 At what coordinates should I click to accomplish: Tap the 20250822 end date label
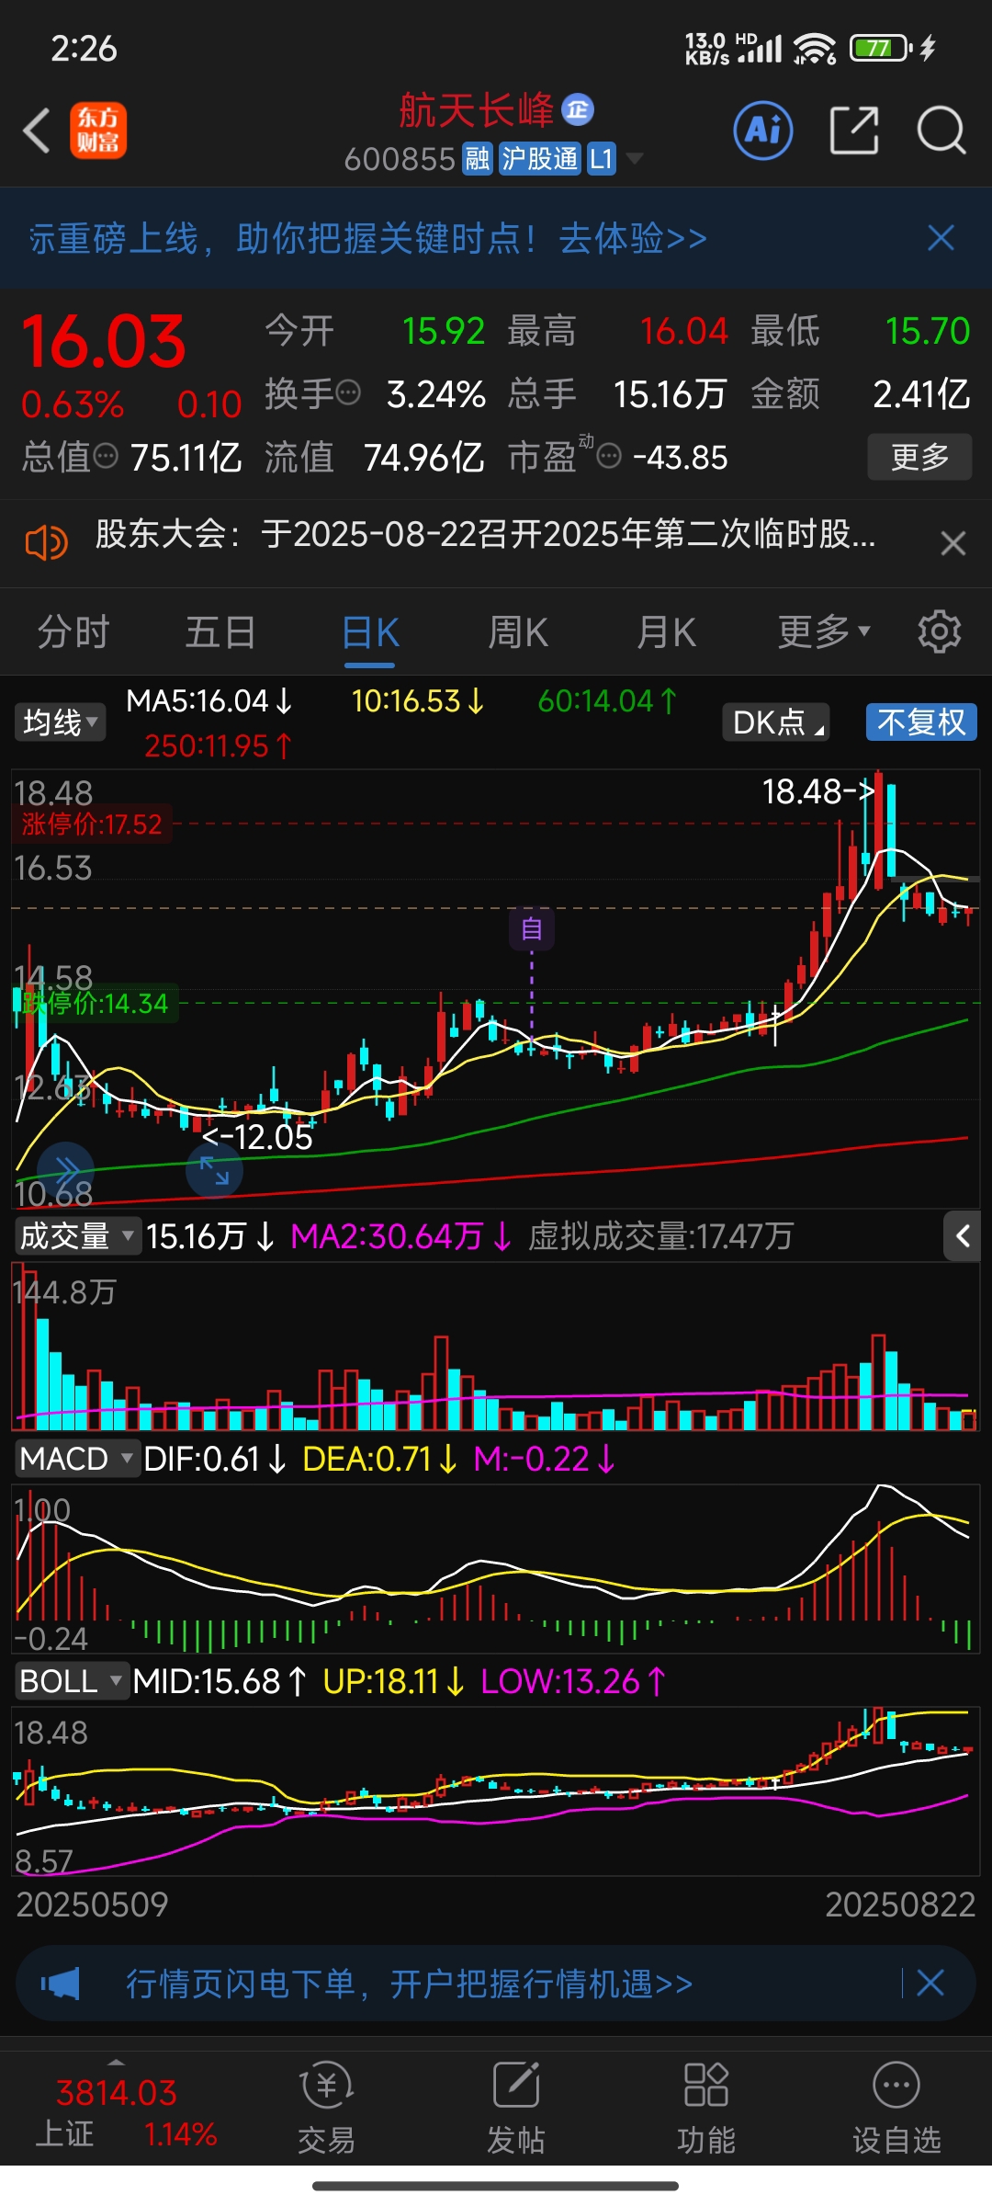click(x=900, y=1905)
